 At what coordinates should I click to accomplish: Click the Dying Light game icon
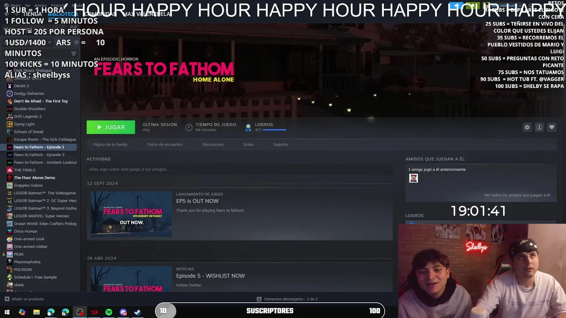pyautogui.click(x=10, y=124)
